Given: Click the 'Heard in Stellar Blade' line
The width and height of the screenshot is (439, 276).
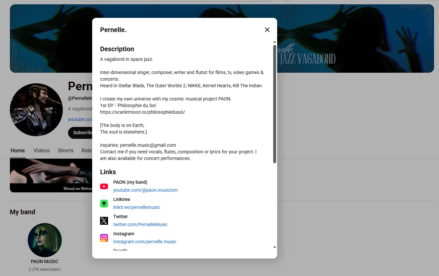Looking at the screenshot, I should [181, 86].
